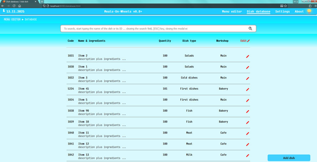The width and height of the screenshot is (317, 162).
Task: Select the Dish database nav item
Action: [x=258, y=12]
